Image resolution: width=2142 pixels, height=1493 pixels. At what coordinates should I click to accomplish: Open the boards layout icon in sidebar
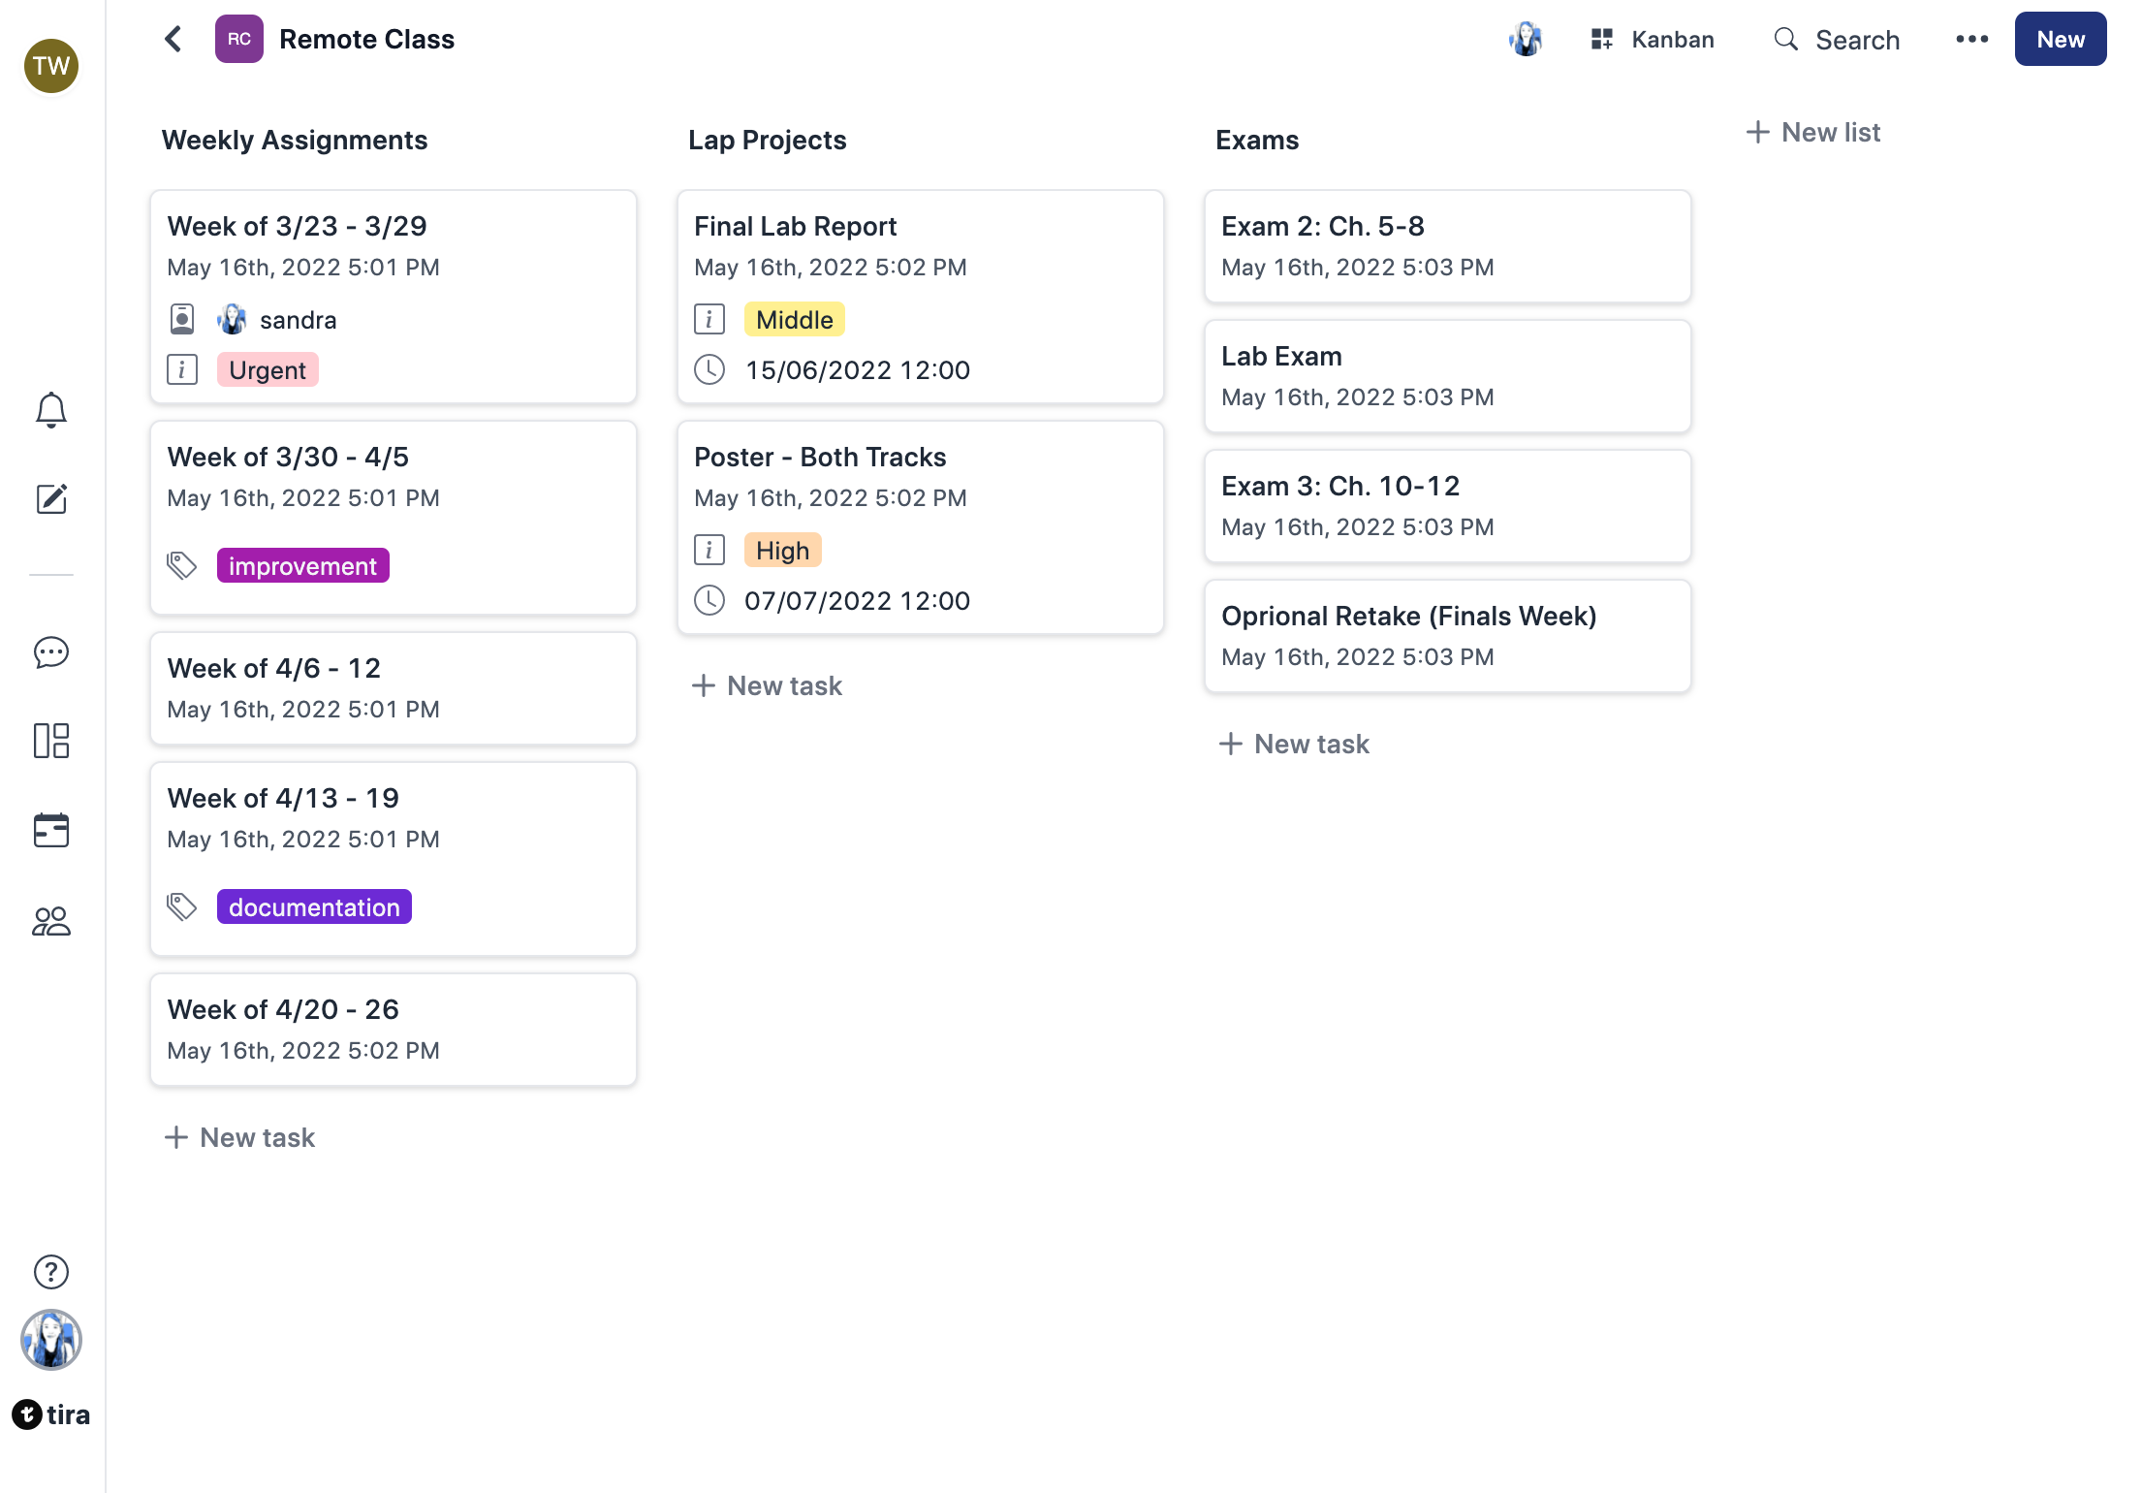51,741
